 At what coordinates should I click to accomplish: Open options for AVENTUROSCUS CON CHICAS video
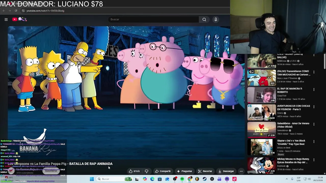(314, 107)
